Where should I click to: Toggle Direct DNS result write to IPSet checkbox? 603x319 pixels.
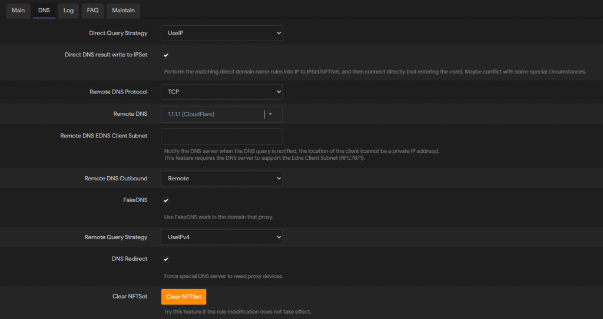165,55
